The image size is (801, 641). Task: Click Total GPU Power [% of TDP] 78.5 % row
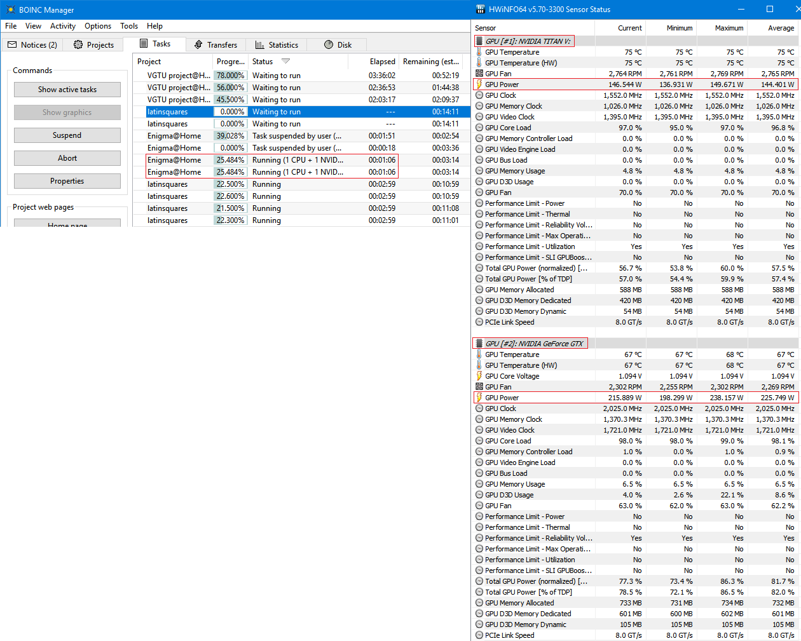636,592
